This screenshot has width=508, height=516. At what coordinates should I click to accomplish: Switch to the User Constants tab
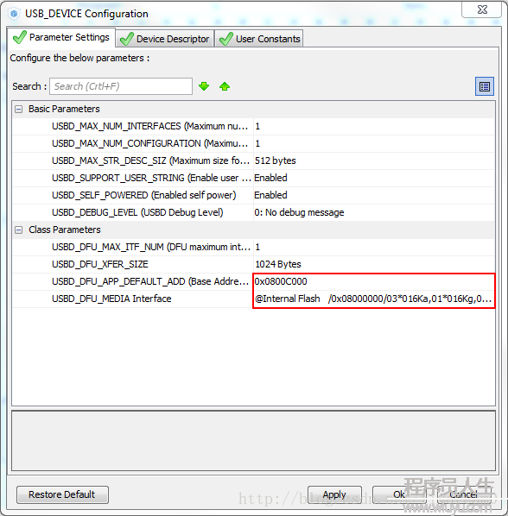tap(259, 39)
